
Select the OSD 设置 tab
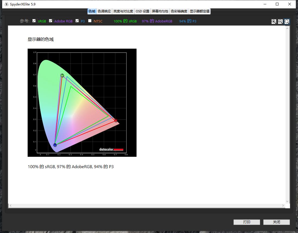(142, 11)
